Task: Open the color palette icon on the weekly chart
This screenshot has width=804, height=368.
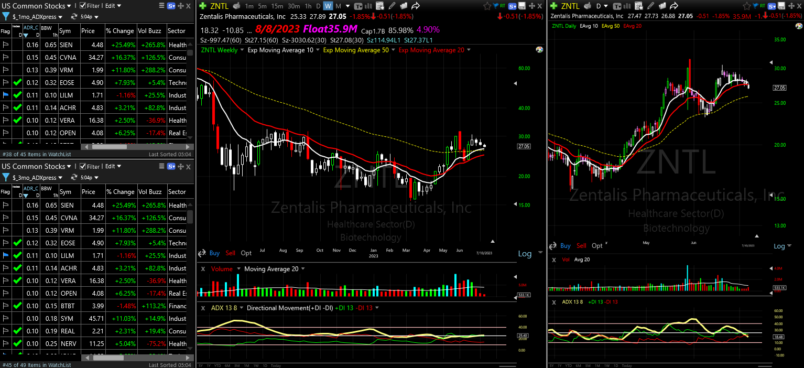Action: (x=539, y=50)
